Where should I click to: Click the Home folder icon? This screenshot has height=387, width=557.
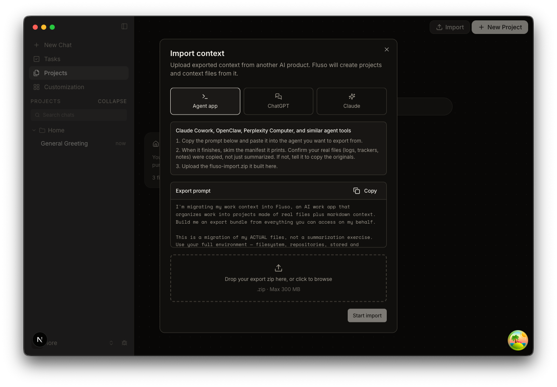pos(42,130)
